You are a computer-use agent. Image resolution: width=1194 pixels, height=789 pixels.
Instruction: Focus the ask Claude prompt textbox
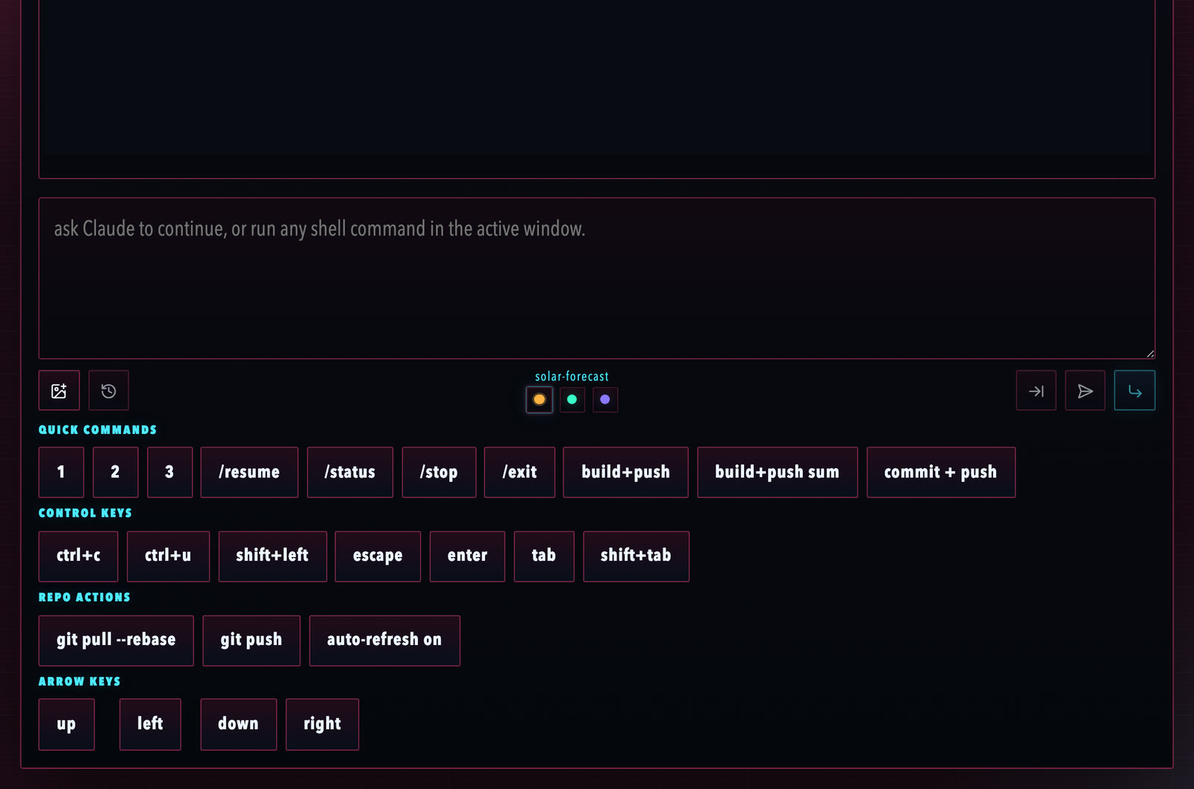coord(597,278)
